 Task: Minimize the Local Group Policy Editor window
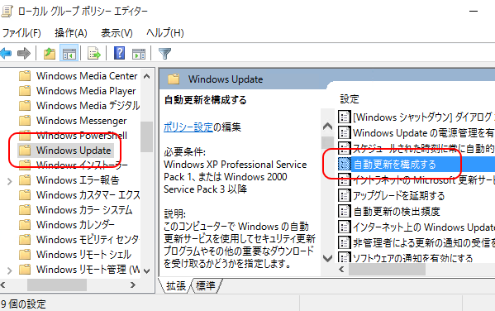click(474, 12)
